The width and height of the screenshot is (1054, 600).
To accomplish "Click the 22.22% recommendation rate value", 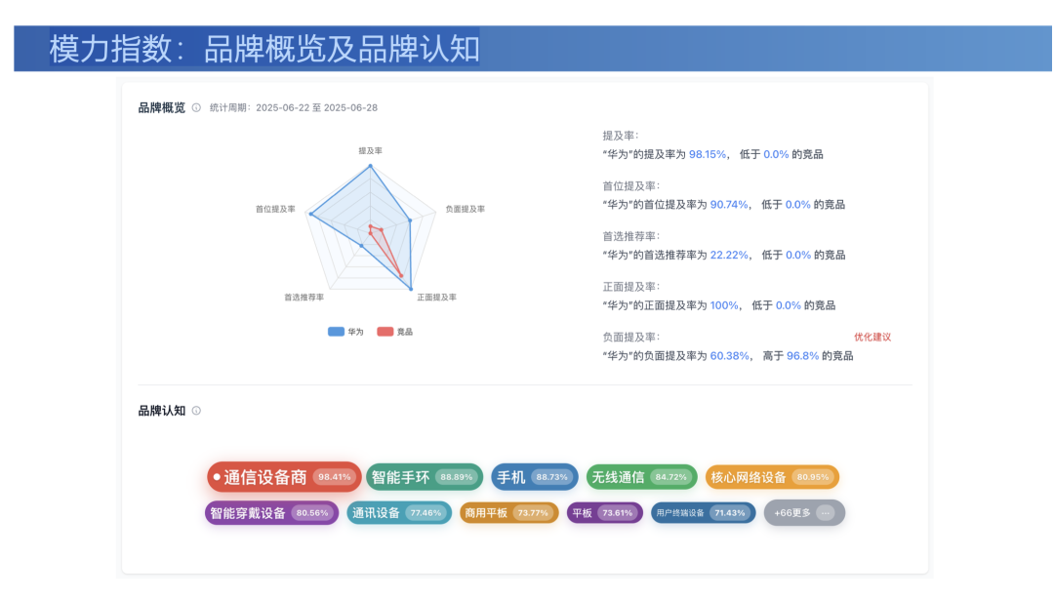I will [729, 256].
